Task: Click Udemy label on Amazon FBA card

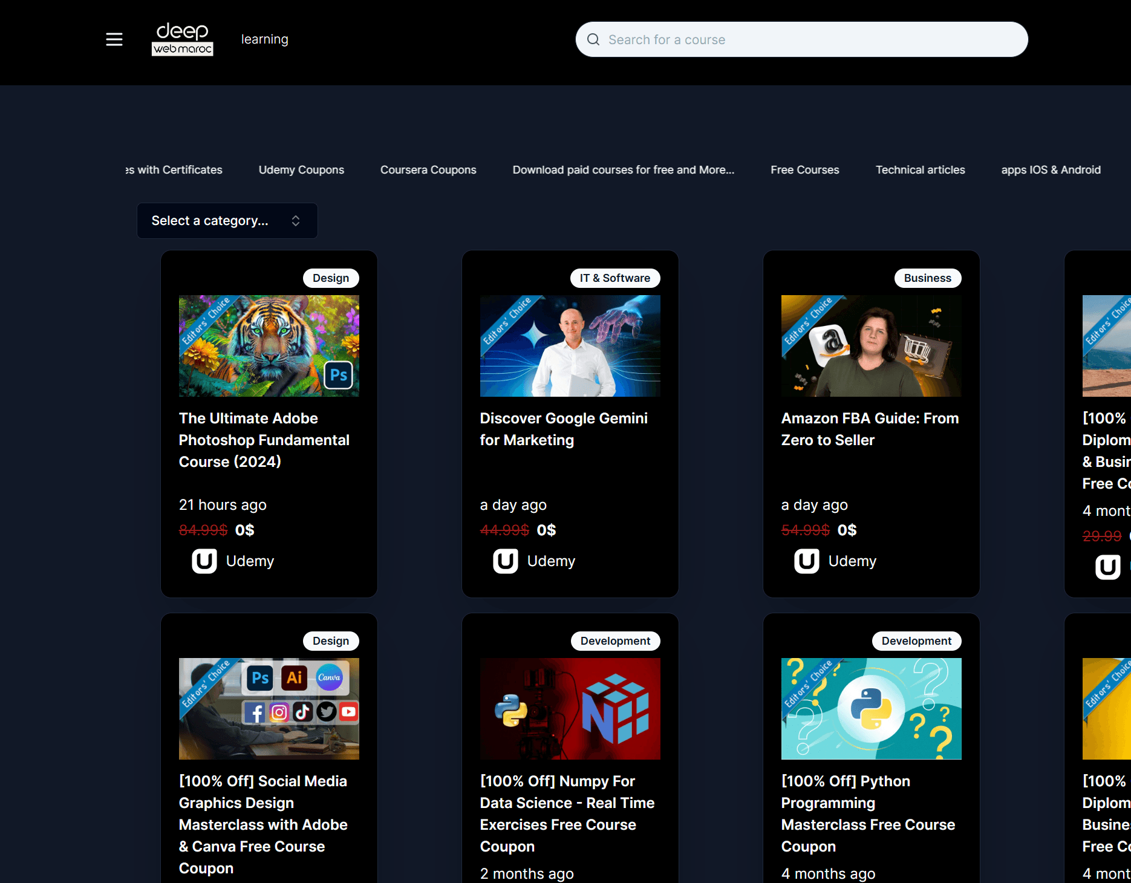Action: click(x=852, y=561)
